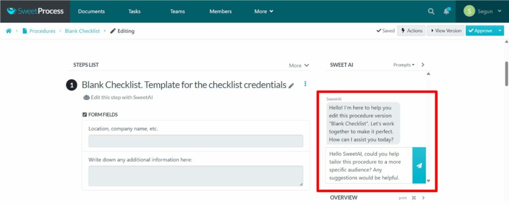Click the step number 1 badge
The width and height of the screenshot is (509, 205).
72,85
